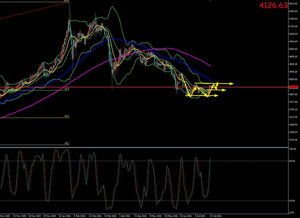The image size is (300, 218).
Task: Click the red 4126.63 price readout
Action: point(273,5)
